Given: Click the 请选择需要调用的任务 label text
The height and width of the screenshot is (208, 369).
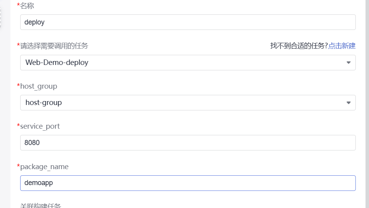Looking at the screenshot, I should pos(54,46).
